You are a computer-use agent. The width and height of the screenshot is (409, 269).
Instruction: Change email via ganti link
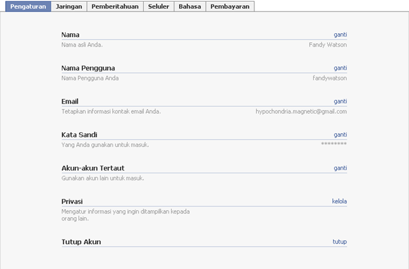340,102
